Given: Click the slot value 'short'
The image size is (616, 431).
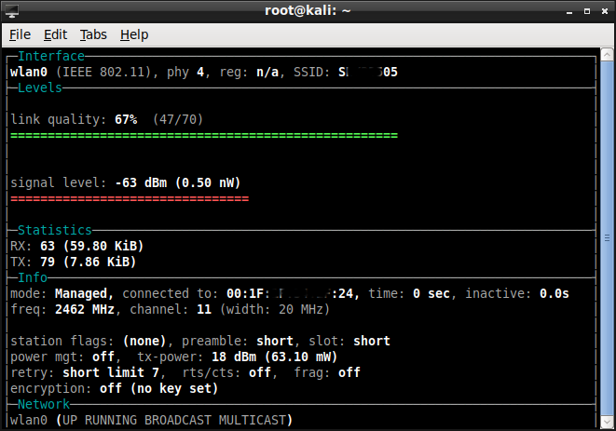Looking at the screenshot, I should 372,341.
